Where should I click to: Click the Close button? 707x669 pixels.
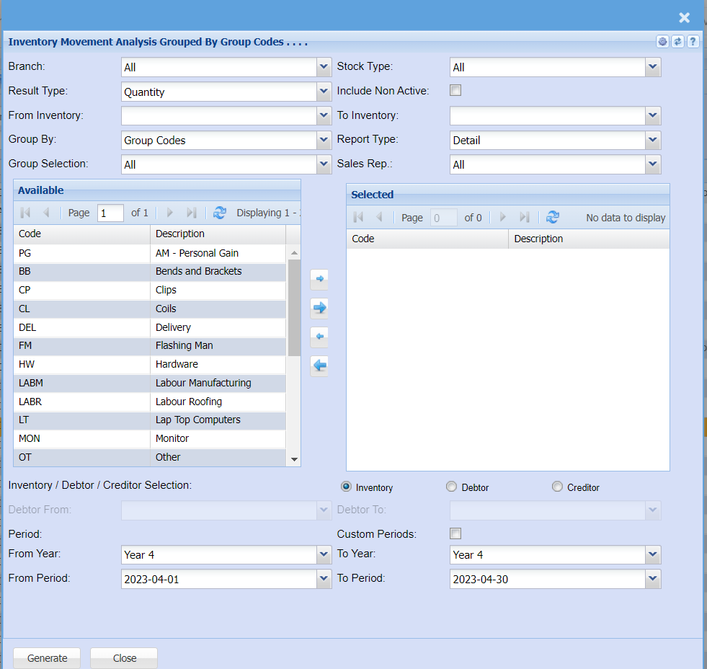coord(124,657)
